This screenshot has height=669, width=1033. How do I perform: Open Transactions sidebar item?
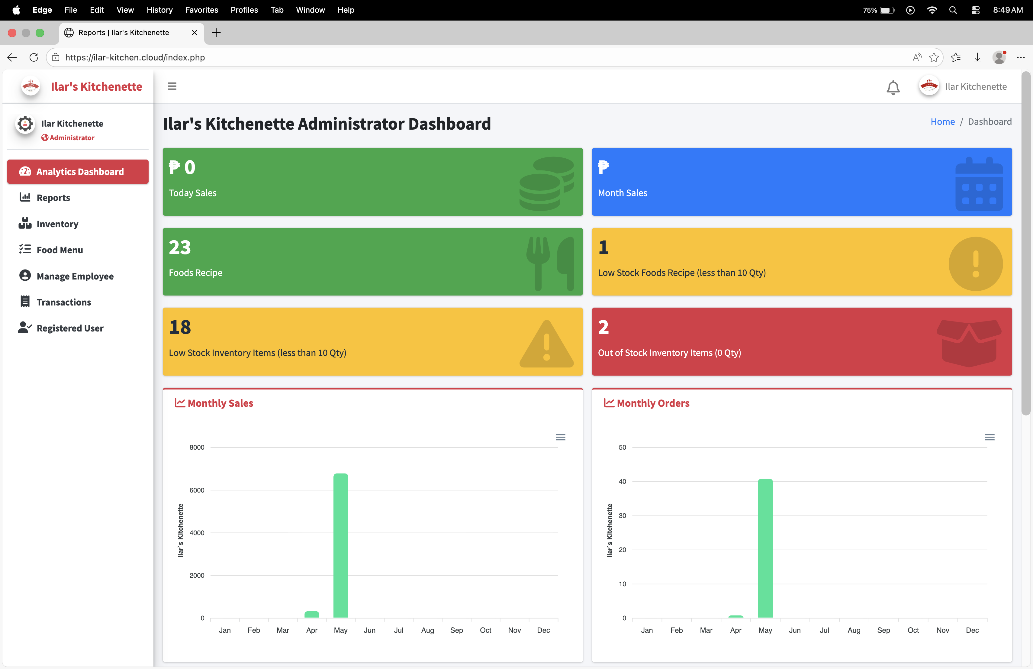point(63,302)
